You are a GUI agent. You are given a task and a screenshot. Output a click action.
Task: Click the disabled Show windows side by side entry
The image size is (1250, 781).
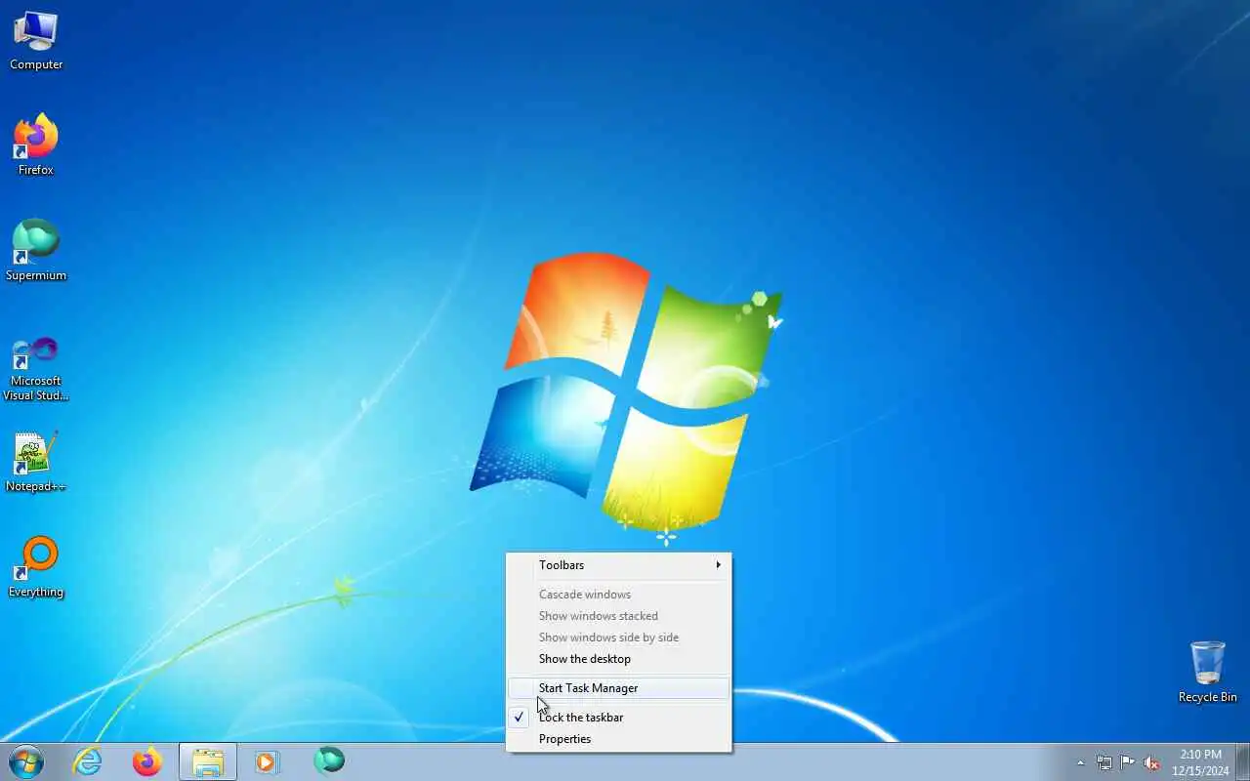618,637
